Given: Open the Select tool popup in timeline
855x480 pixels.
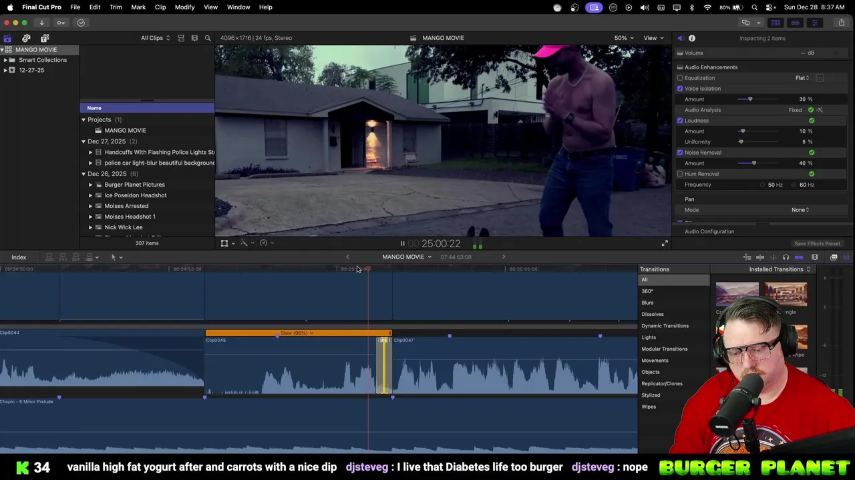Looking at the screenshot, I should click(x=116, y=257).
